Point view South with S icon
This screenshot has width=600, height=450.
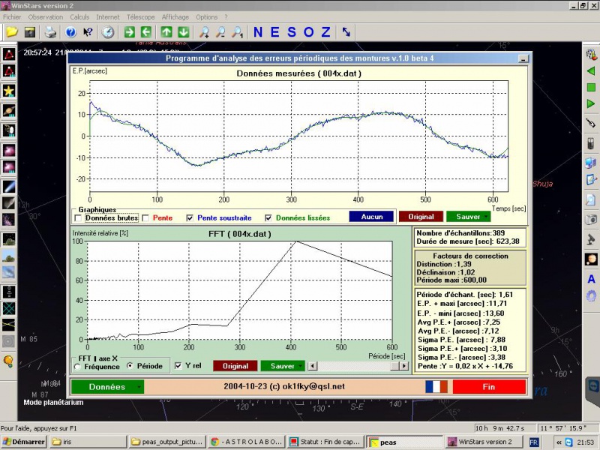292,32
